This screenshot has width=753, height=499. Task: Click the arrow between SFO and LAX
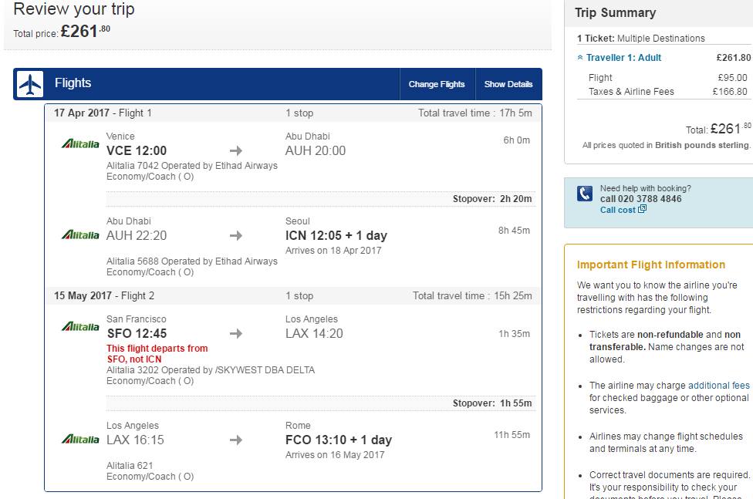pos(236,333)
